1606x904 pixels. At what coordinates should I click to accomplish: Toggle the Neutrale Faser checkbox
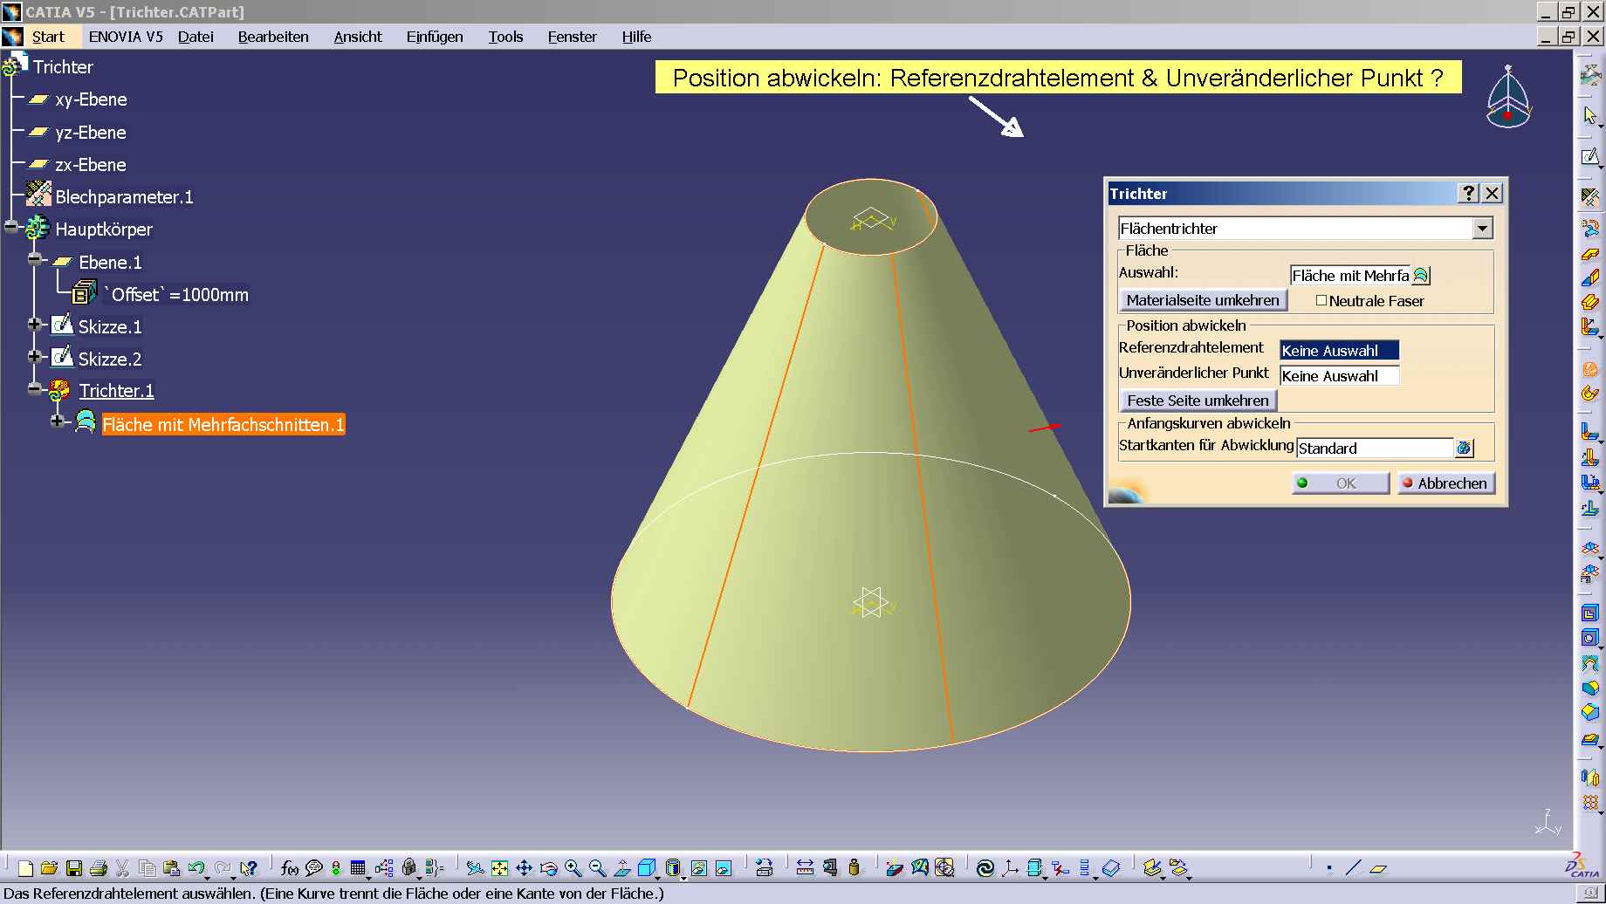1321,300
